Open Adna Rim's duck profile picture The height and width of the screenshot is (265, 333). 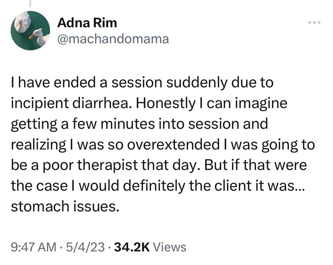pos(30,30)
